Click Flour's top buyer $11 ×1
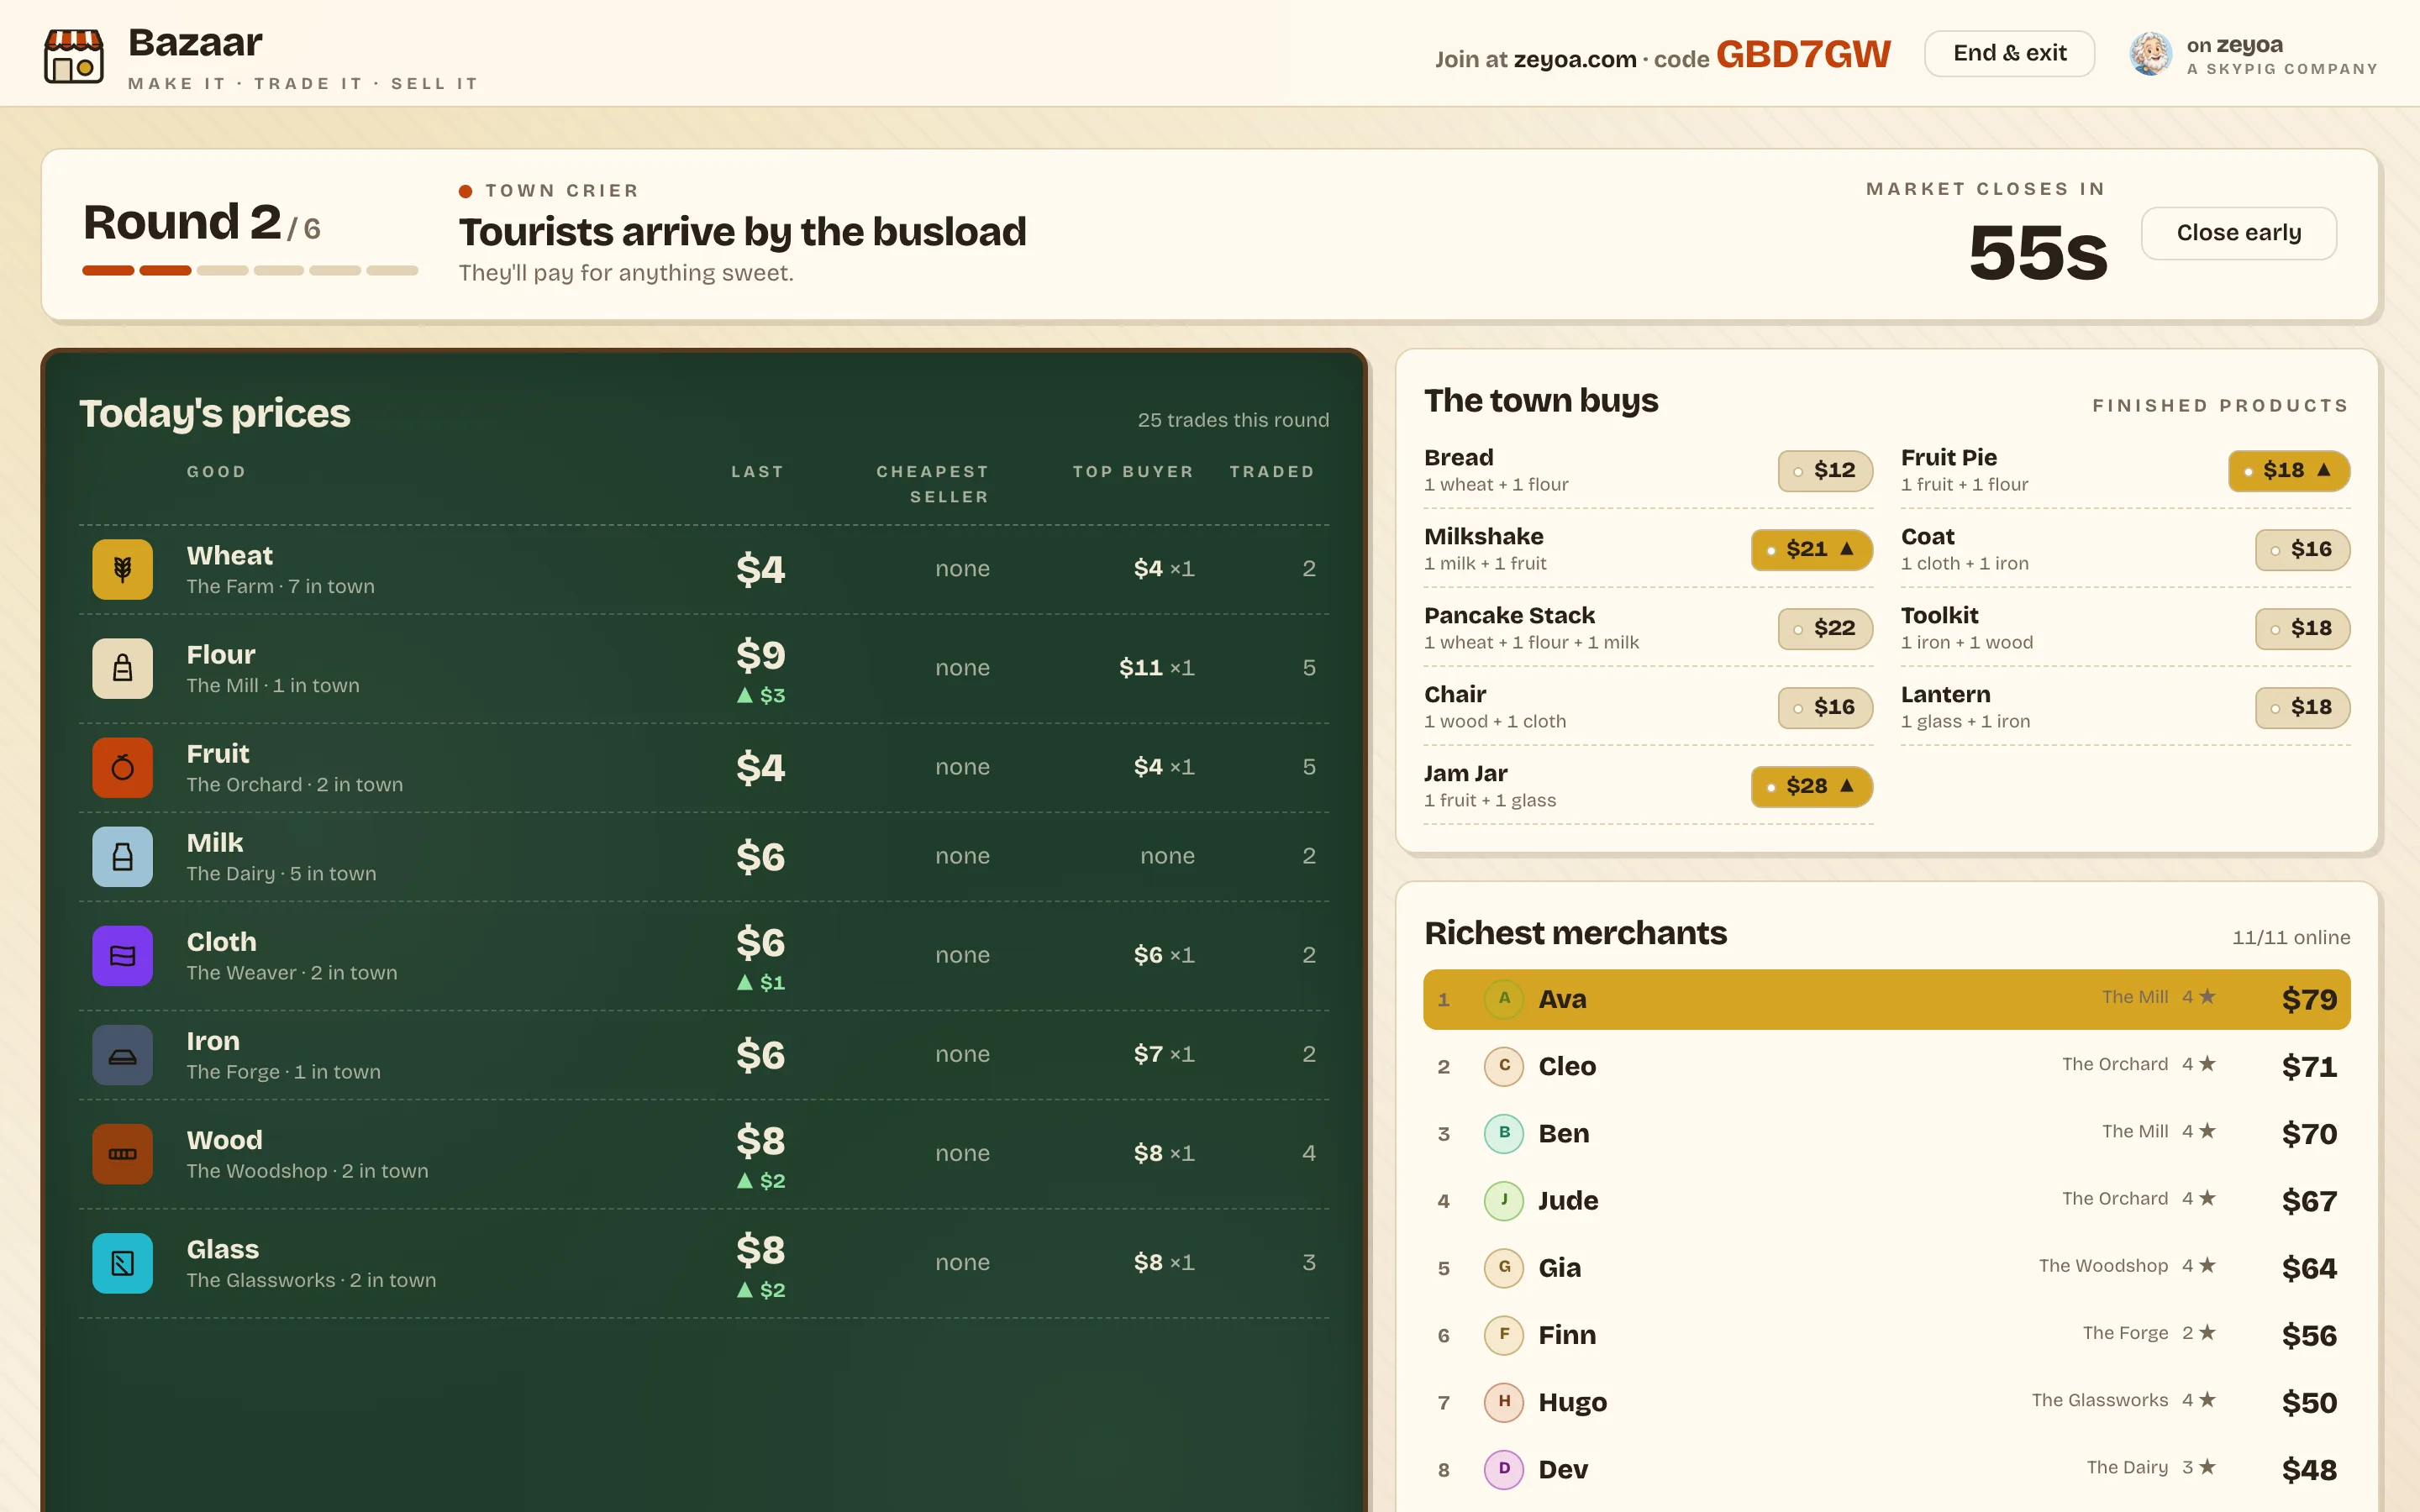Image resolution: width=2420 pixels, height=1512 pixels. [1156, 668]
